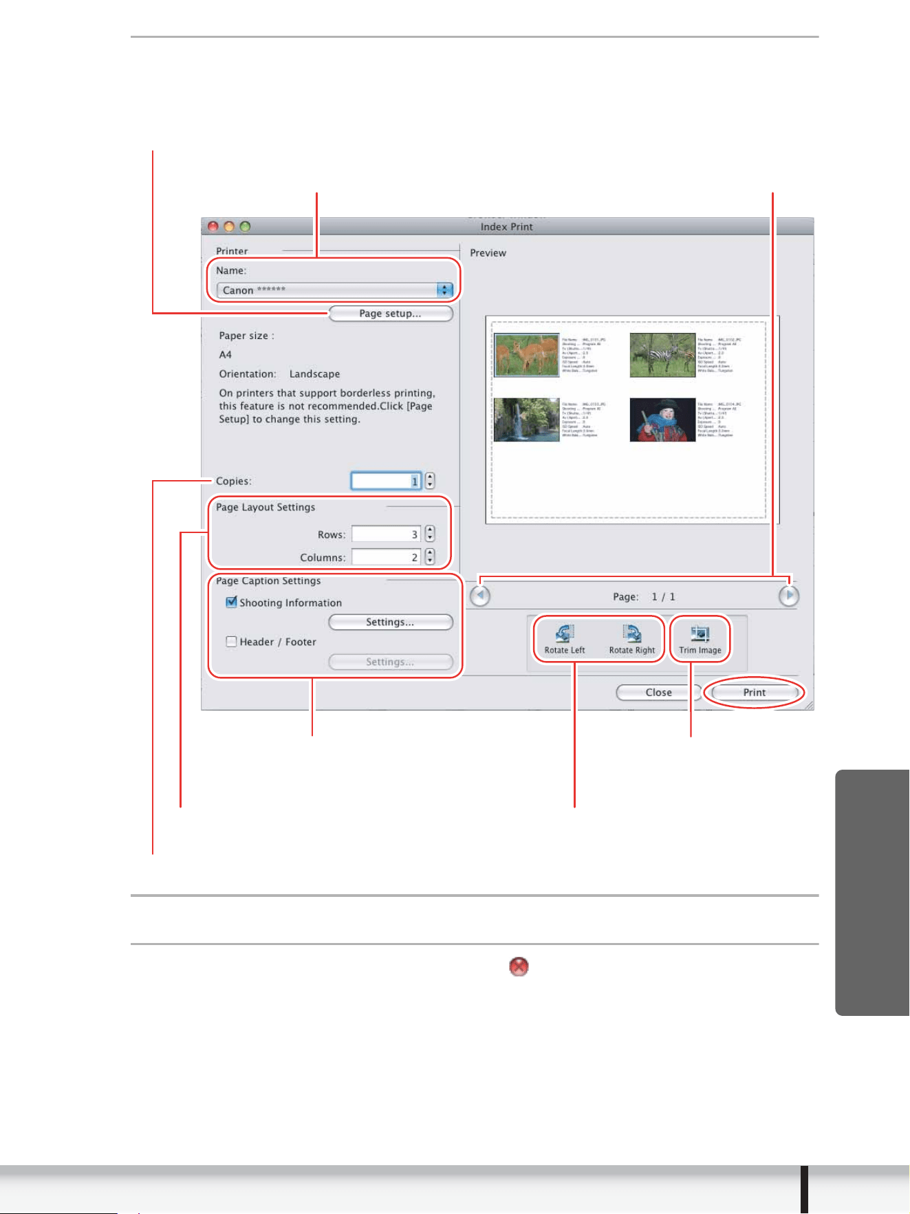The image size is (910, 1214).
Task: Select the waterfall photo thumbnail in preview
Action: [x=527, y=420]
